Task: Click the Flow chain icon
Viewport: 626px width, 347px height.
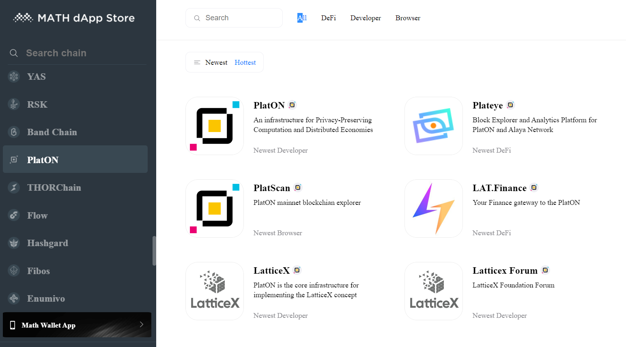Action: point(14,215)
